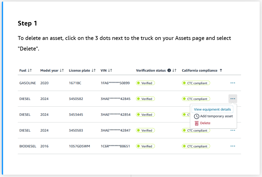Screen dimensions: 262x177
Task: Click the red trash Delete icon
Action: pos(196,123)
